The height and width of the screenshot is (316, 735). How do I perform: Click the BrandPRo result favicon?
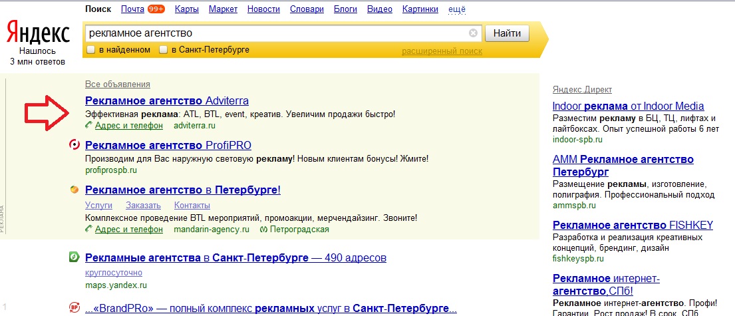tap(74, 307)
